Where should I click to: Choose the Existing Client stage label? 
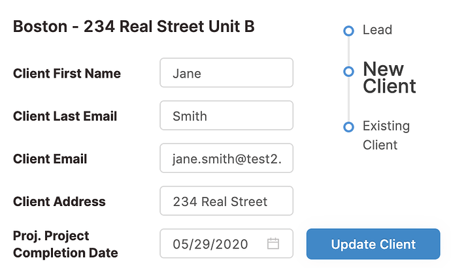click(x=386, y=135)
